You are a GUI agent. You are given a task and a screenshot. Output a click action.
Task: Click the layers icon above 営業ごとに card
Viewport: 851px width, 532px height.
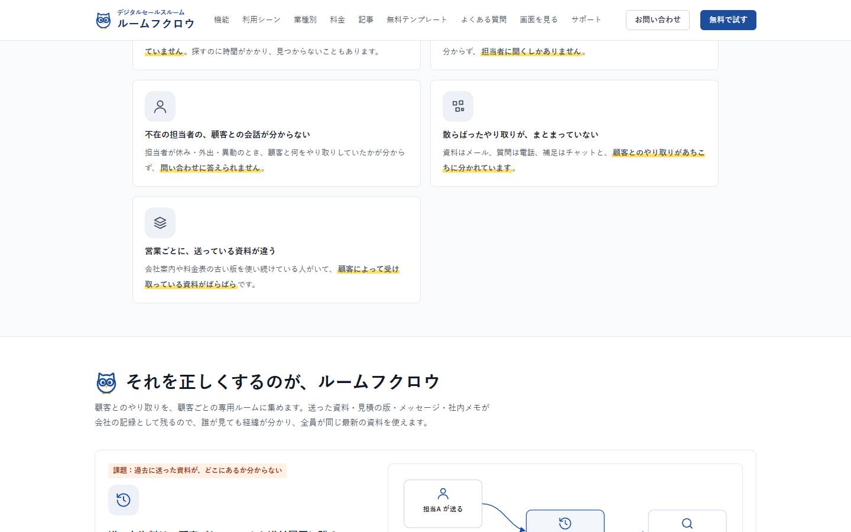(160, 223)
